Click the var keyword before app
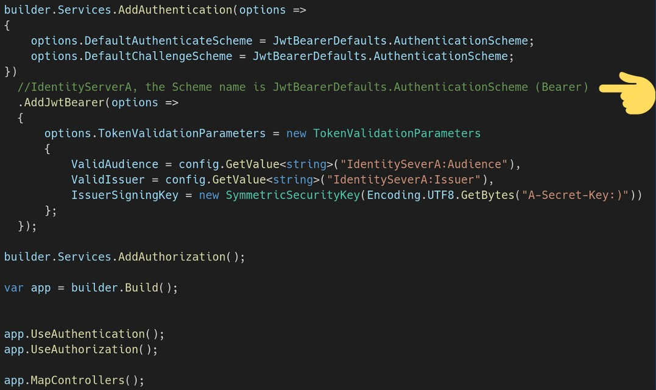Image resolution: width=656 pixels, height=390 pixels. tap(14, 288)
